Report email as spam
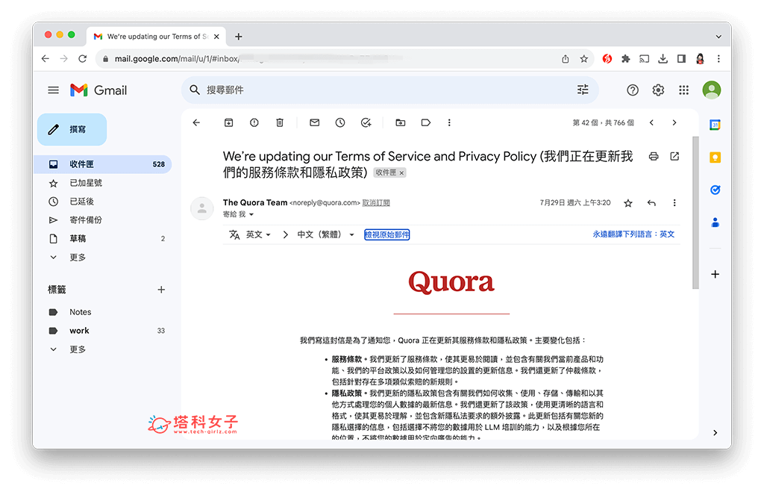The image size is (764, 492). click(254, 123)
